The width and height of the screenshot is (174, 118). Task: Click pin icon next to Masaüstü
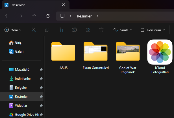pos(41,70)
